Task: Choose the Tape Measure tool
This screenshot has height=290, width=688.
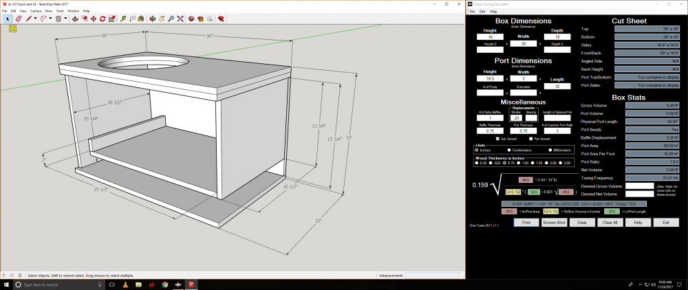Action: pyautogui.click(x=123, y=19)
